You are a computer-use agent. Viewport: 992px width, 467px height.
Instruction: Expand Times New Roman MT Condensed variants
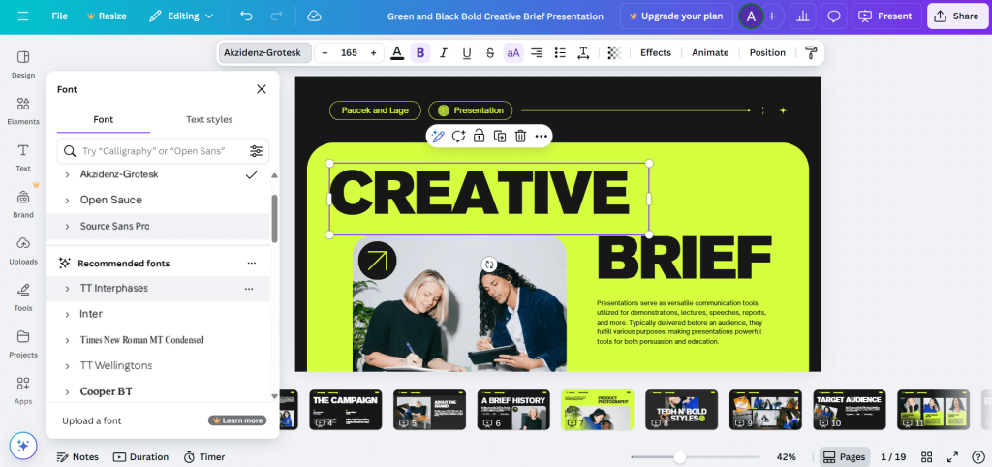point(68,340)
